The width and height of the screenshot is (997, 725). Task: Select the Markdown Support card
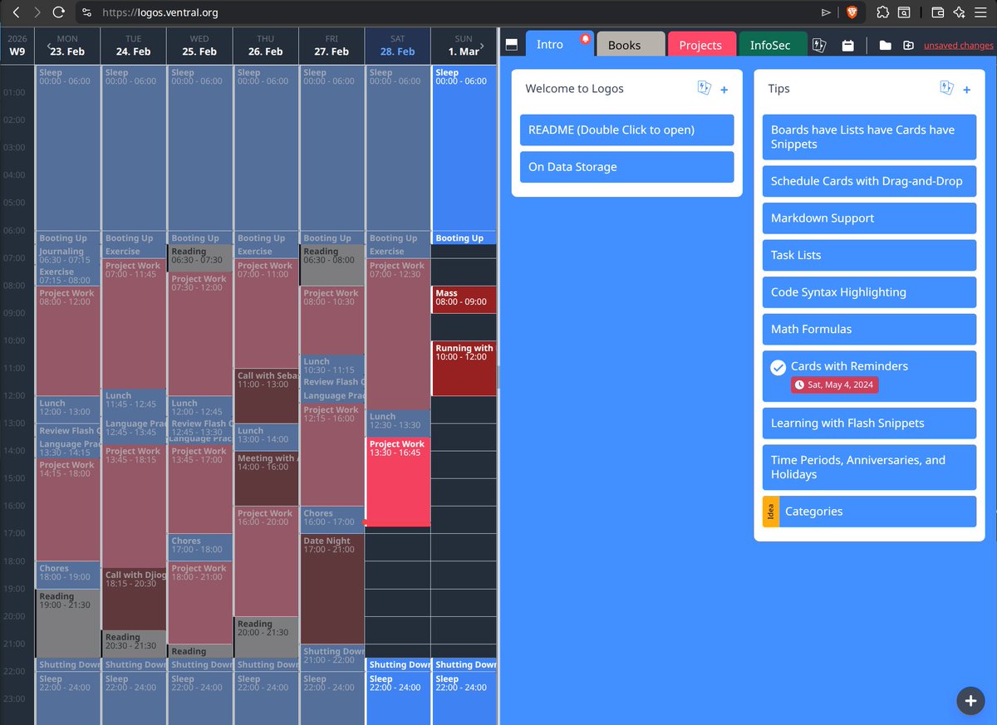coord(869,218)
